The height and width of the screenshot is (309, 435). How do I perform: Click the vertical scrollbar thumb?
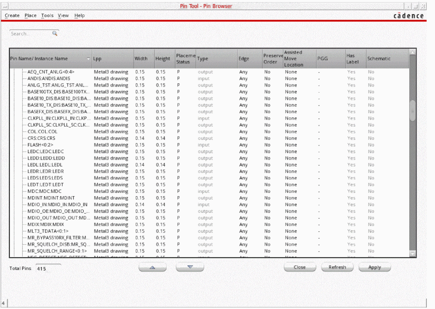413,111
